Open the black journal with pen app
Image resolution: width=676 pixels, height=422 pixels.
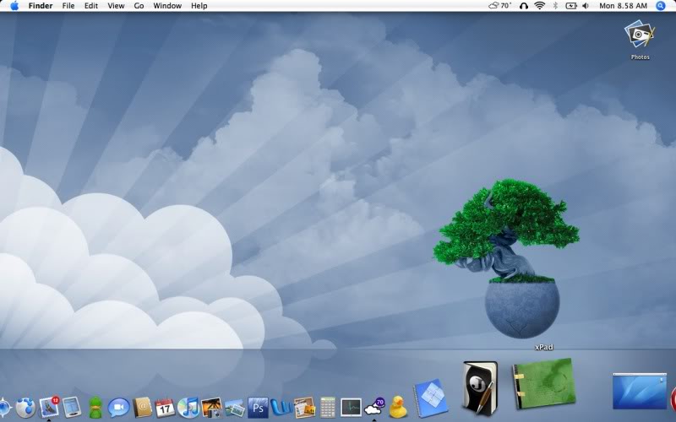[x=480, y=389]
